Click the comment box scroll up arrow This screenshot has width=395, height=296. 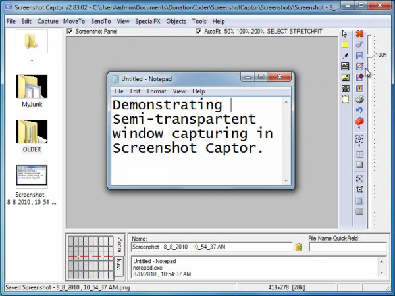point(382,262)
